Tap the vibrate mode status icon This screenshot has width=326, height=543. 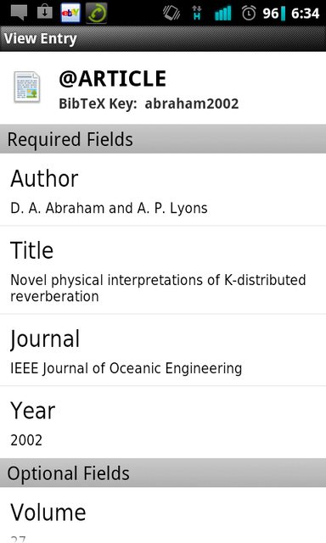171,14
